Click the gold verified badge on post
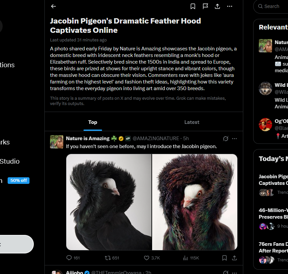This screenshot has height=274, width=288. (x=121, y=138)
